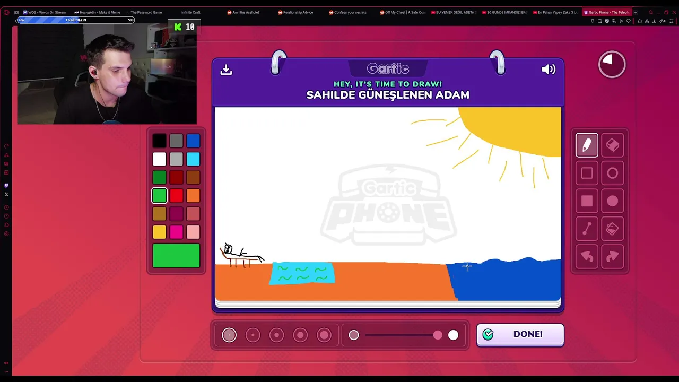The image size is (679, 382).
Task: Open sidebar settings gear icon
Action: click(x=6, y=234)
